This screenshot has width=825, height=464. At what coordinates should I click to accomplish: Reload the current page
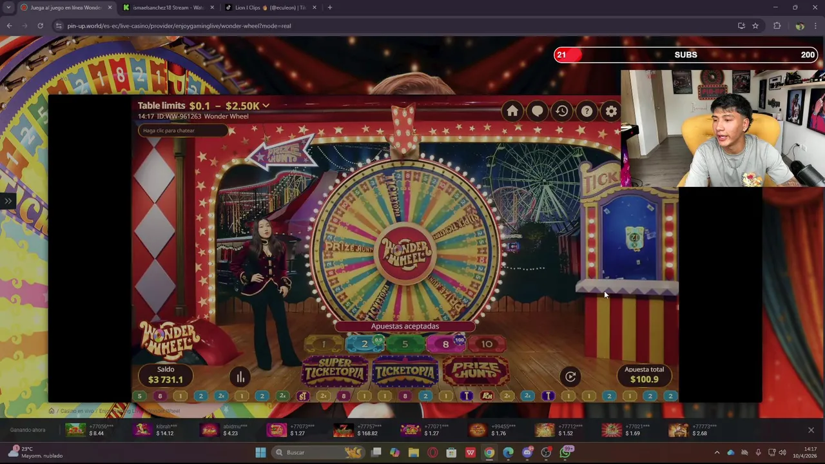[x=40, y=26]
